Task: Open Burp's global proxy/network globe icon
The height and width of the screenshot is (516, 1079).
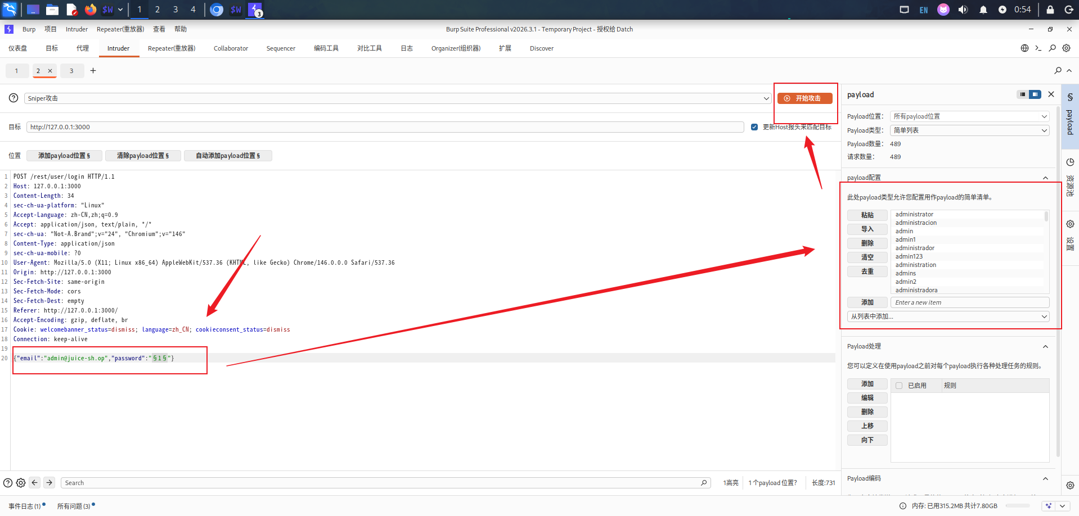Action: pyautogui.click(x=1024, y=48)
